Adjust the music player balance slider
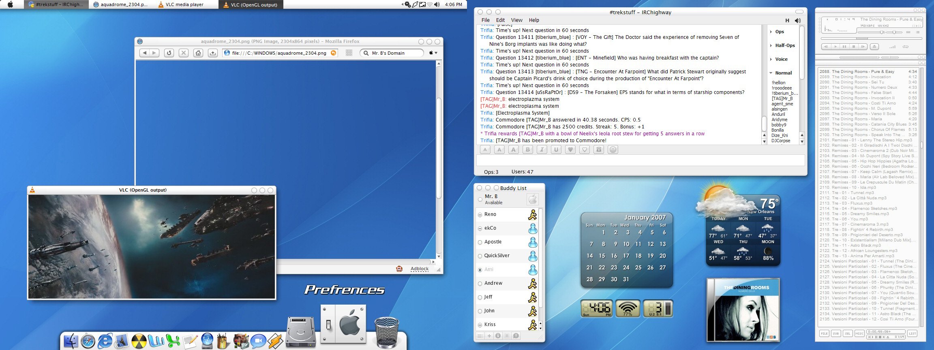Viewport: 934px width, 350px height. point(894,32)
